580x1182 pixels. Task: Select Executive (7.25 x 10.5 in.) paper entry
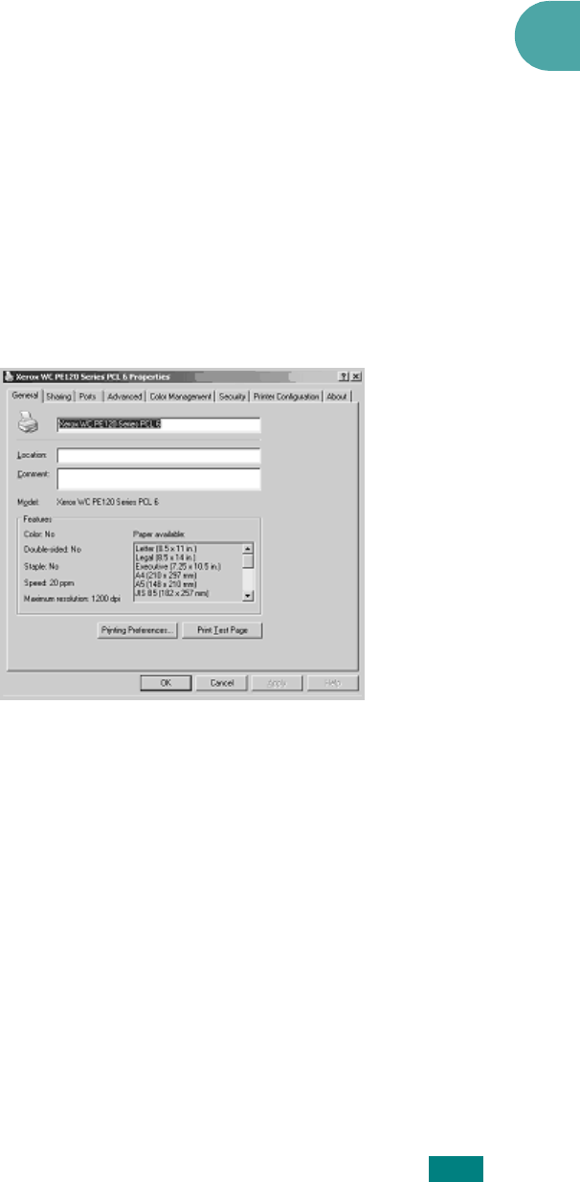pyautogui.click(x=177, y=566)
